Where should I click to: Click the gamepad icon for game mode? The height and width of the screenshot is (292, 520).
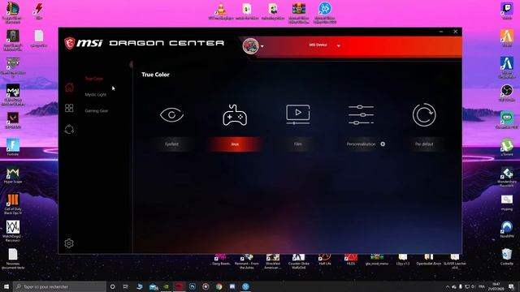click(235, 115)
